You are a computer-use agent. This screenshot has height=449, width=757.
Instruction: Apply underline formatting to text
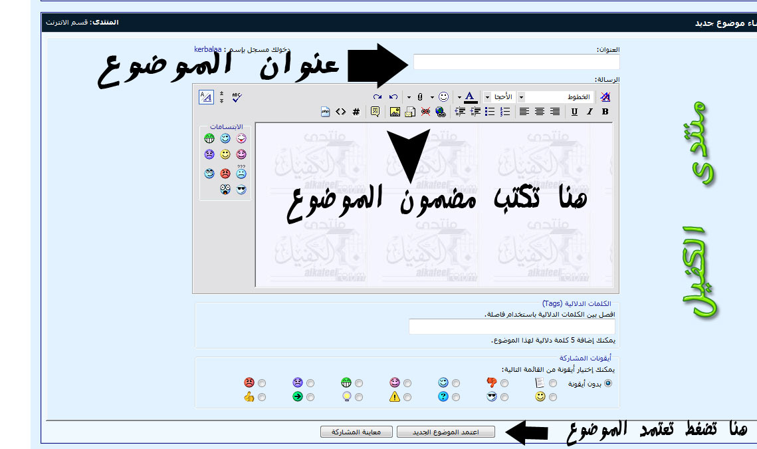(574, 112)
